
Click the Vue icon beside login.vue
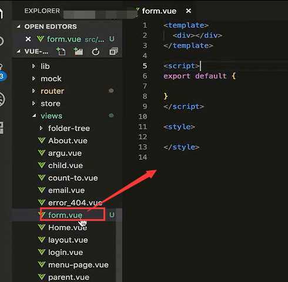click(42, 252)
